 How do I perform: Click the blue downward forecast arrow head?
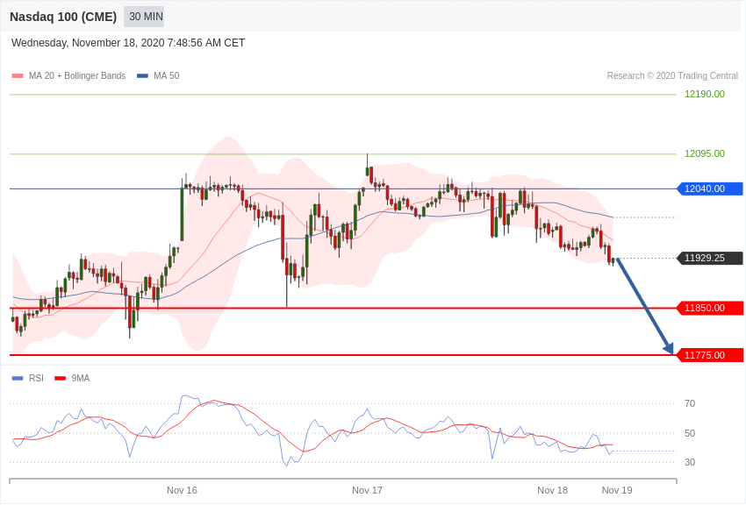coord(669,349)
